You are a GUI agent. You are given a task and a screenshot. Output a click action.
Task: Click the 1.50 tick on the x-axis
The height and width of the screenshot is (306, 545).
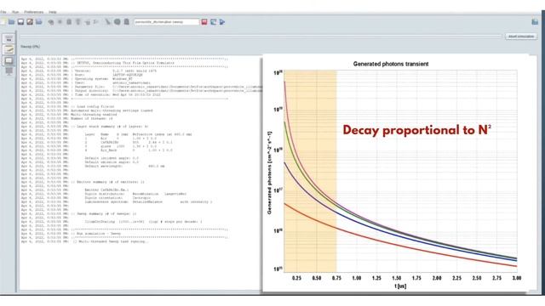tap(397, 278)
